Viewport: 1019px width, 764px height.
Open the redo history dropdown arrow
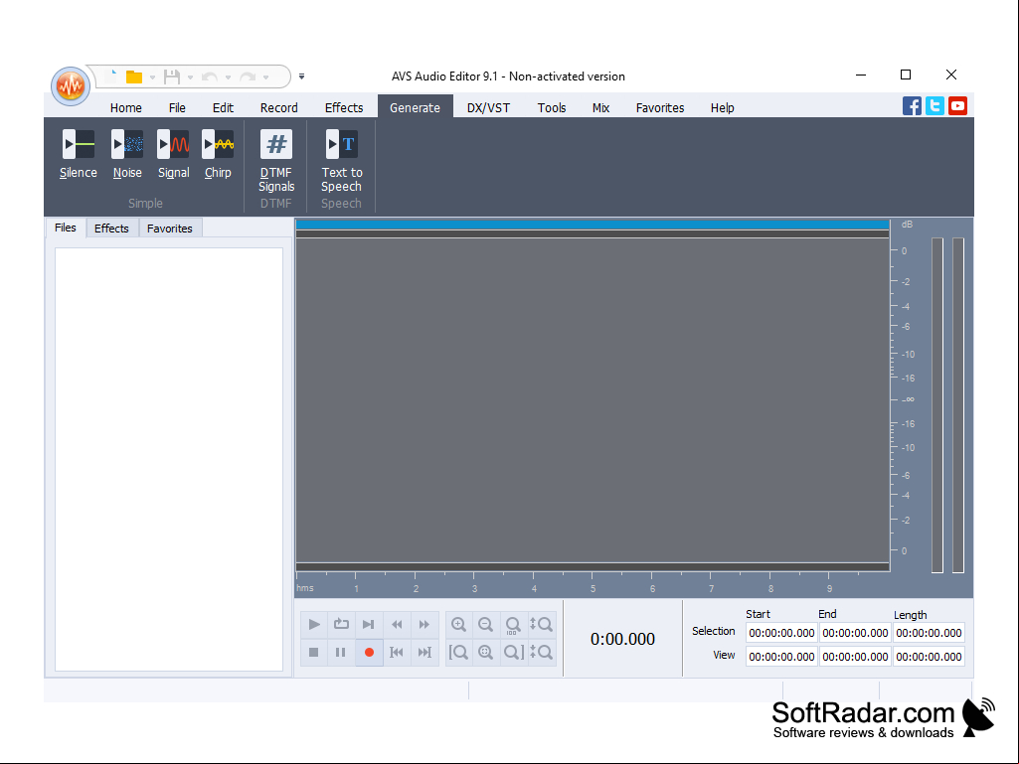265,77
